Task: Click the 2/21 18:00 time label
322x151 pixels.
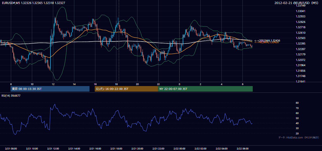Action: click(116, 149)
